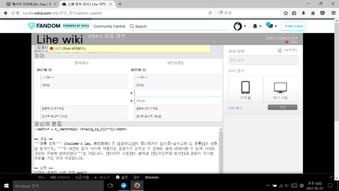Viewport: 339px width, 191px height.
Task: Click the Lihe wiki title
Action: pyautogui.click(x=59, y=39)
